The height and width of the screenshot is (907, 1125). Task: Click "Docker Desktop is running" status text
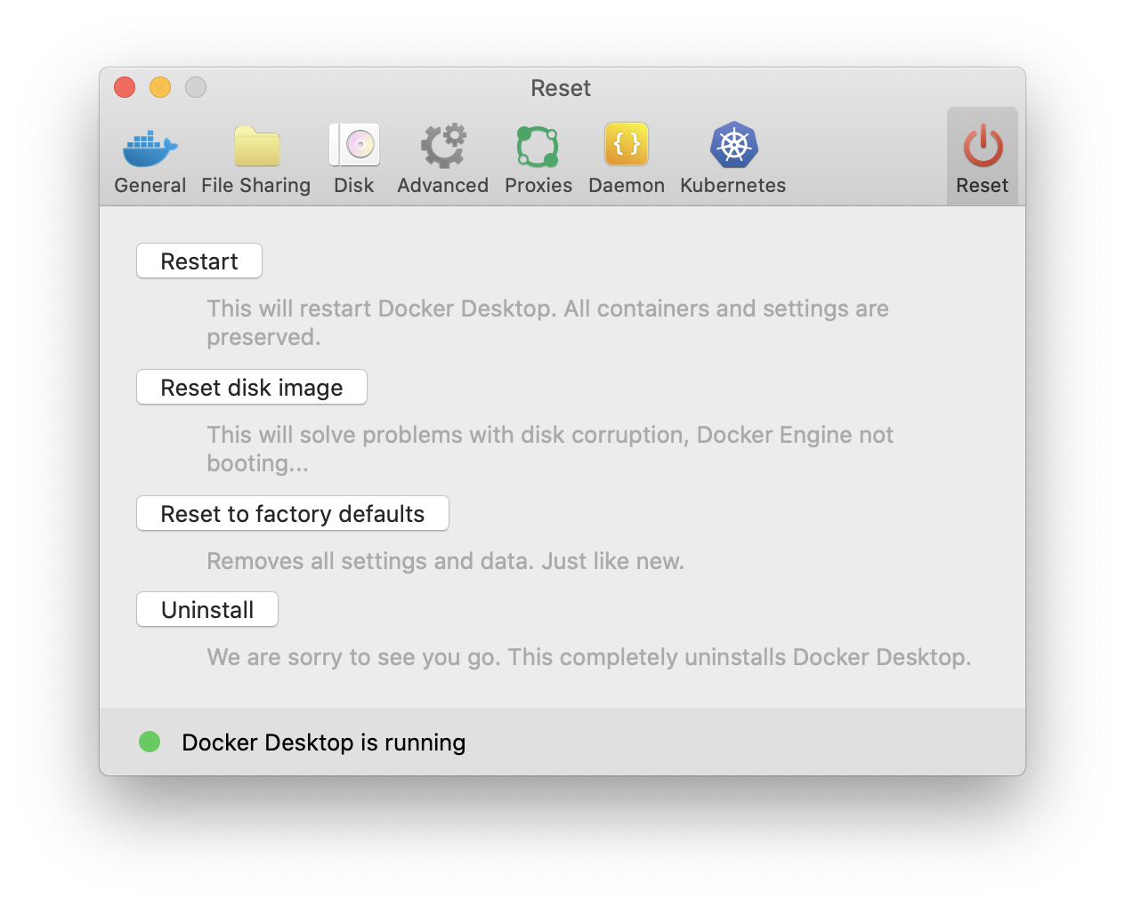click(x=323, y=742)
